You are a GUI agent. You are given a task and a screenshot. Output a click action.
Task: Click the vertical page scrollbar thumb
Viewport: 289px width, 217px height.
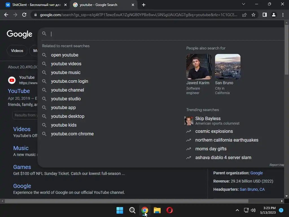(x=286, y=50)
